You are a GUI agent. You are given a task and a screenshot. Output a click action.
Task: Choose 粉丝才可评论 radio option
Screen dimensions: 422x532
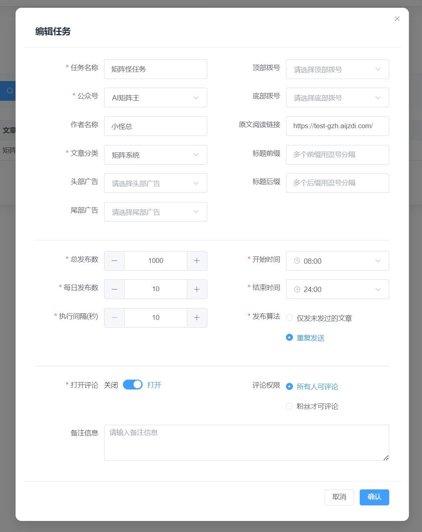[290, 406]
